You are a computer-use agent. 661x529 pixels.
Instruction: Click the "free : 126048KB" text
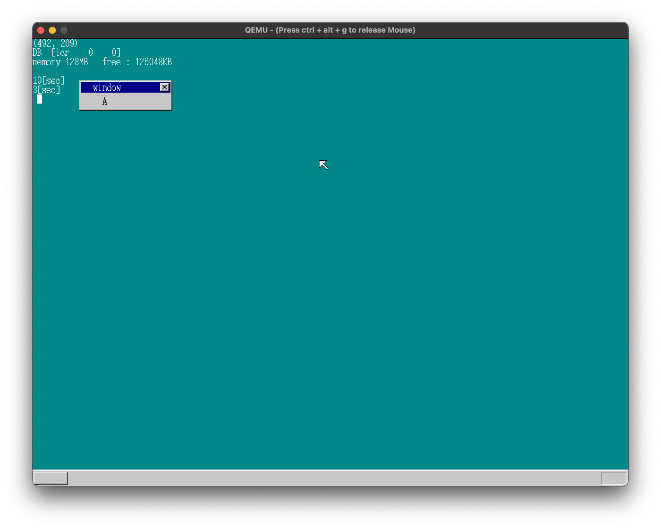[137, 62]
